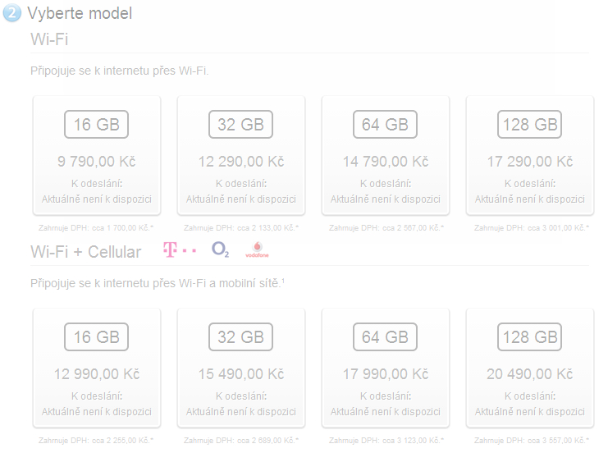Click the Wi-Fi section heading

pyautogui.click(x=49, y=39)
